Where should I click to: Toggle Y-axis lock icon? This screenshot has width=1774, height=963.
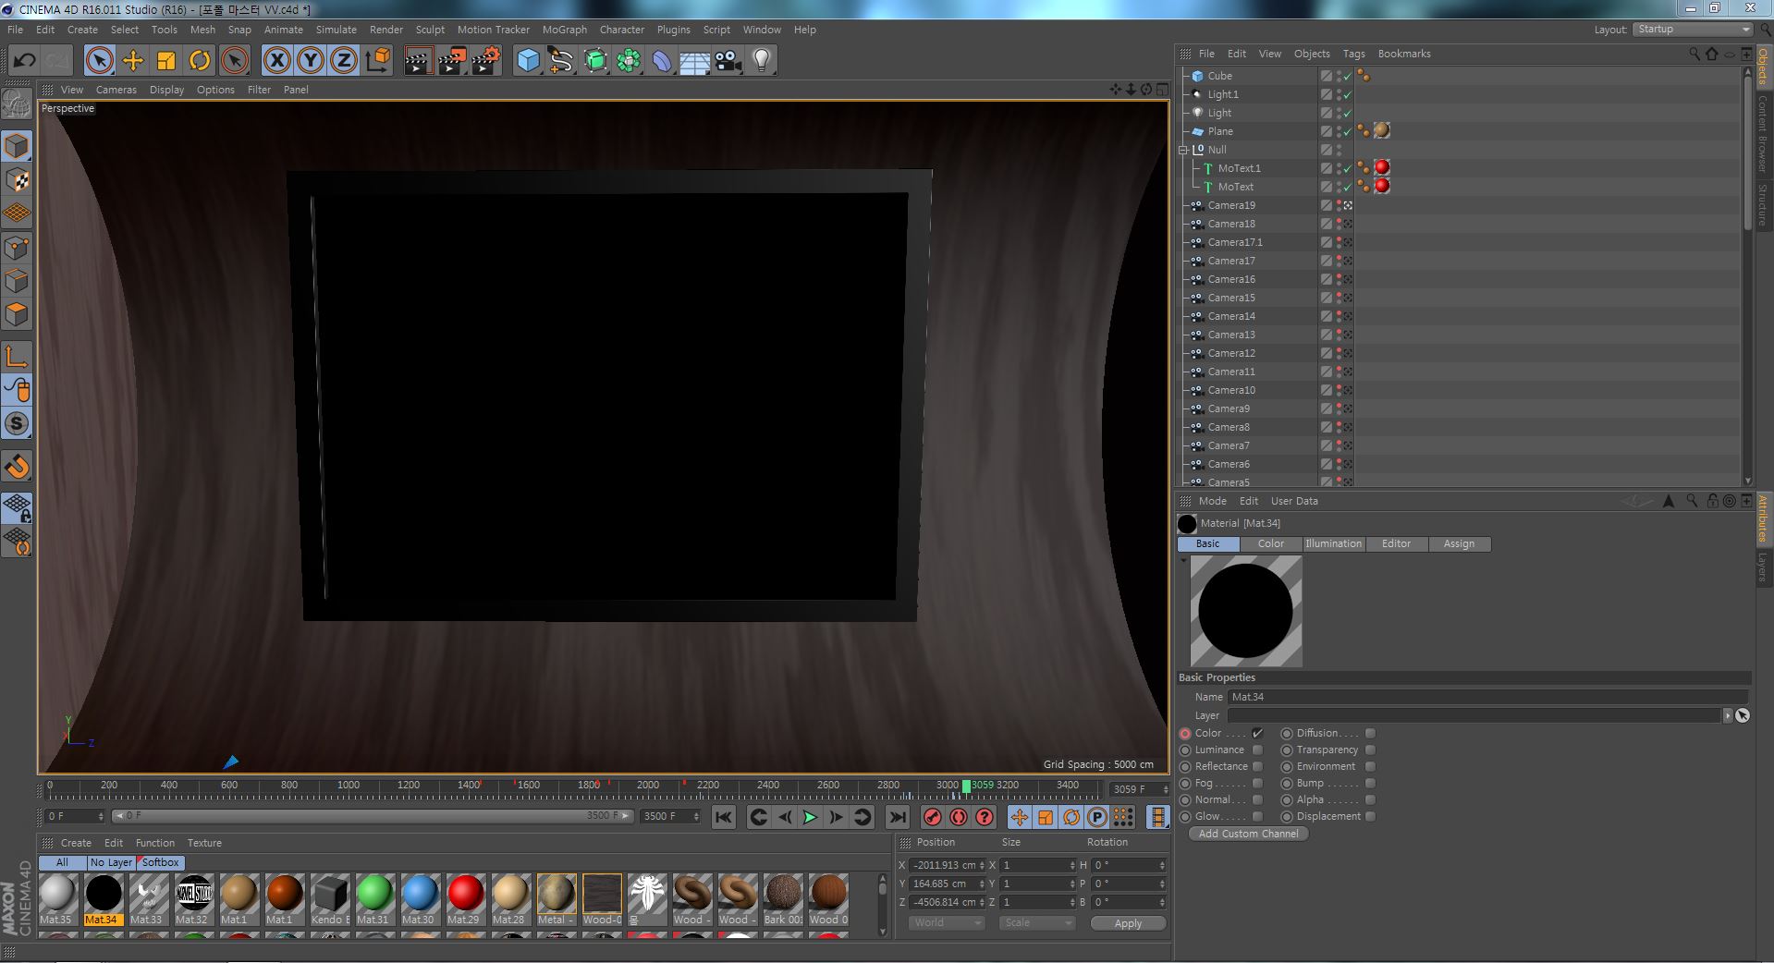pos(311,61)
